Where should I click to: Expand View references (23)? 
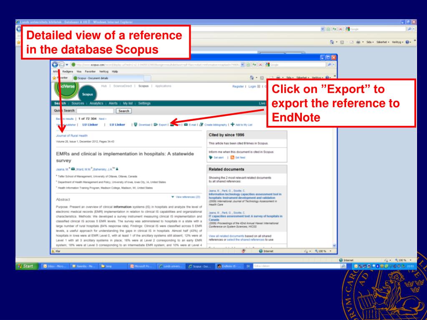[x=186, y=197]
